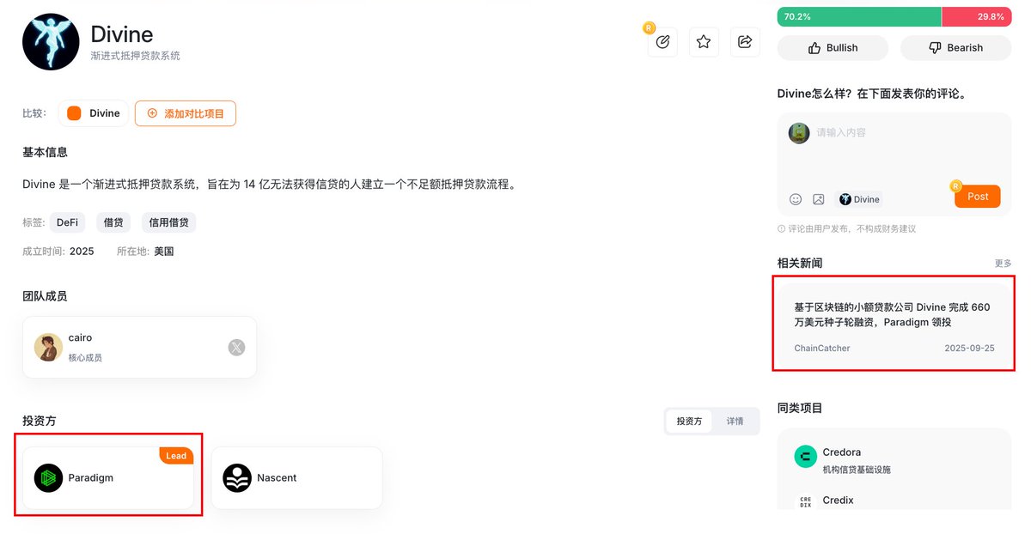This screenshot has height=534, width=1031.
Task: Click the Divine angel logo avatar
Action: [51, 42]
